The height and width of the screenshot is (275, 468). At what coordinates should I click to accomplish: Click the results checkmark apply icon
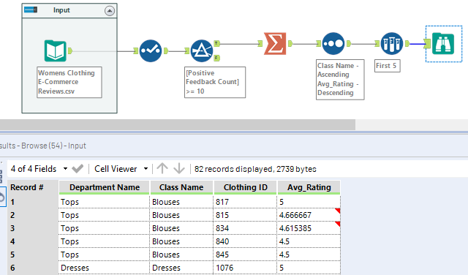pyautogui.click(x=78, y=169)
